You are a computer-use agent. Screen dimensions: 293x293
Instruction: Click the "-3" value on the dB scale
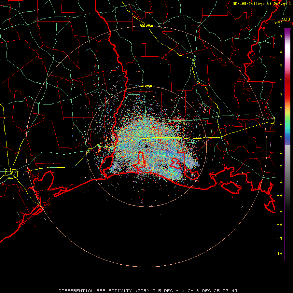click(x=280, y=181)
